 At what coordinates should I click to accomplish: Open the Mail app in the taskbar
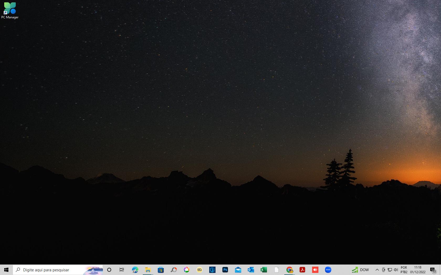click(238, 270)
